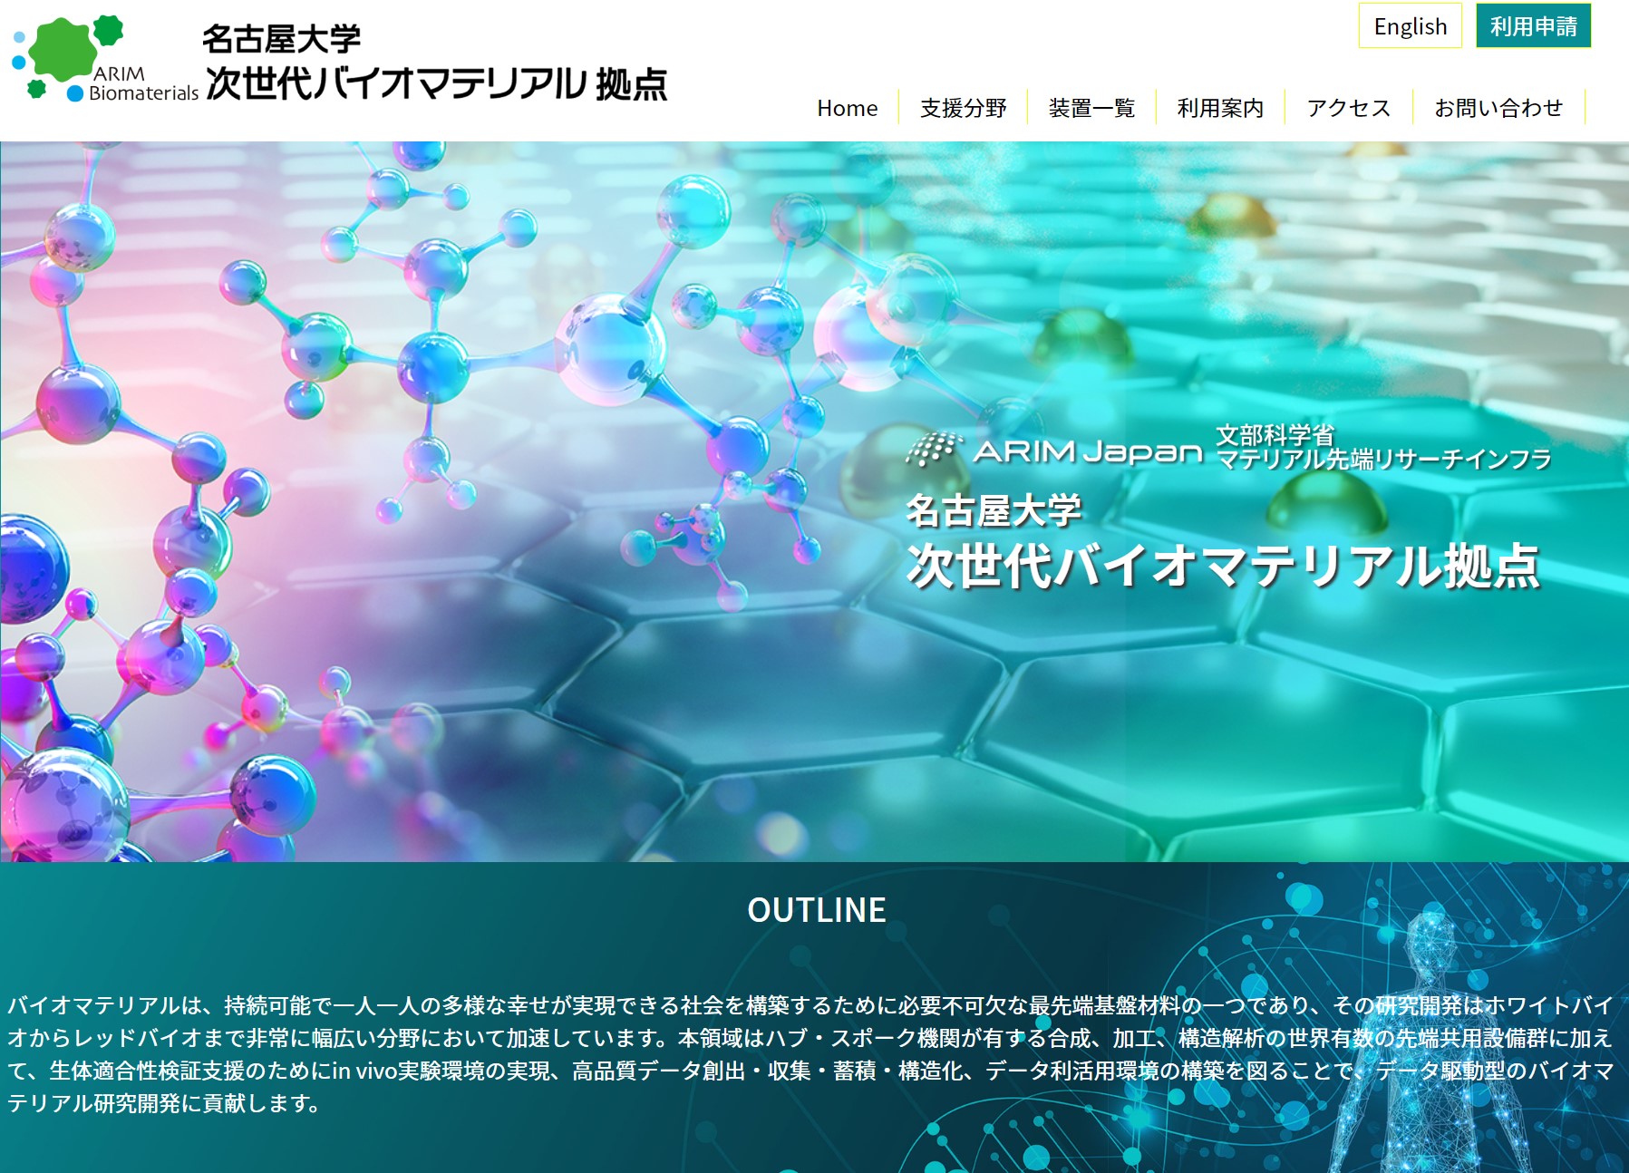Switch site language to English
1629x1173 pixels.
click(1410, 26)
